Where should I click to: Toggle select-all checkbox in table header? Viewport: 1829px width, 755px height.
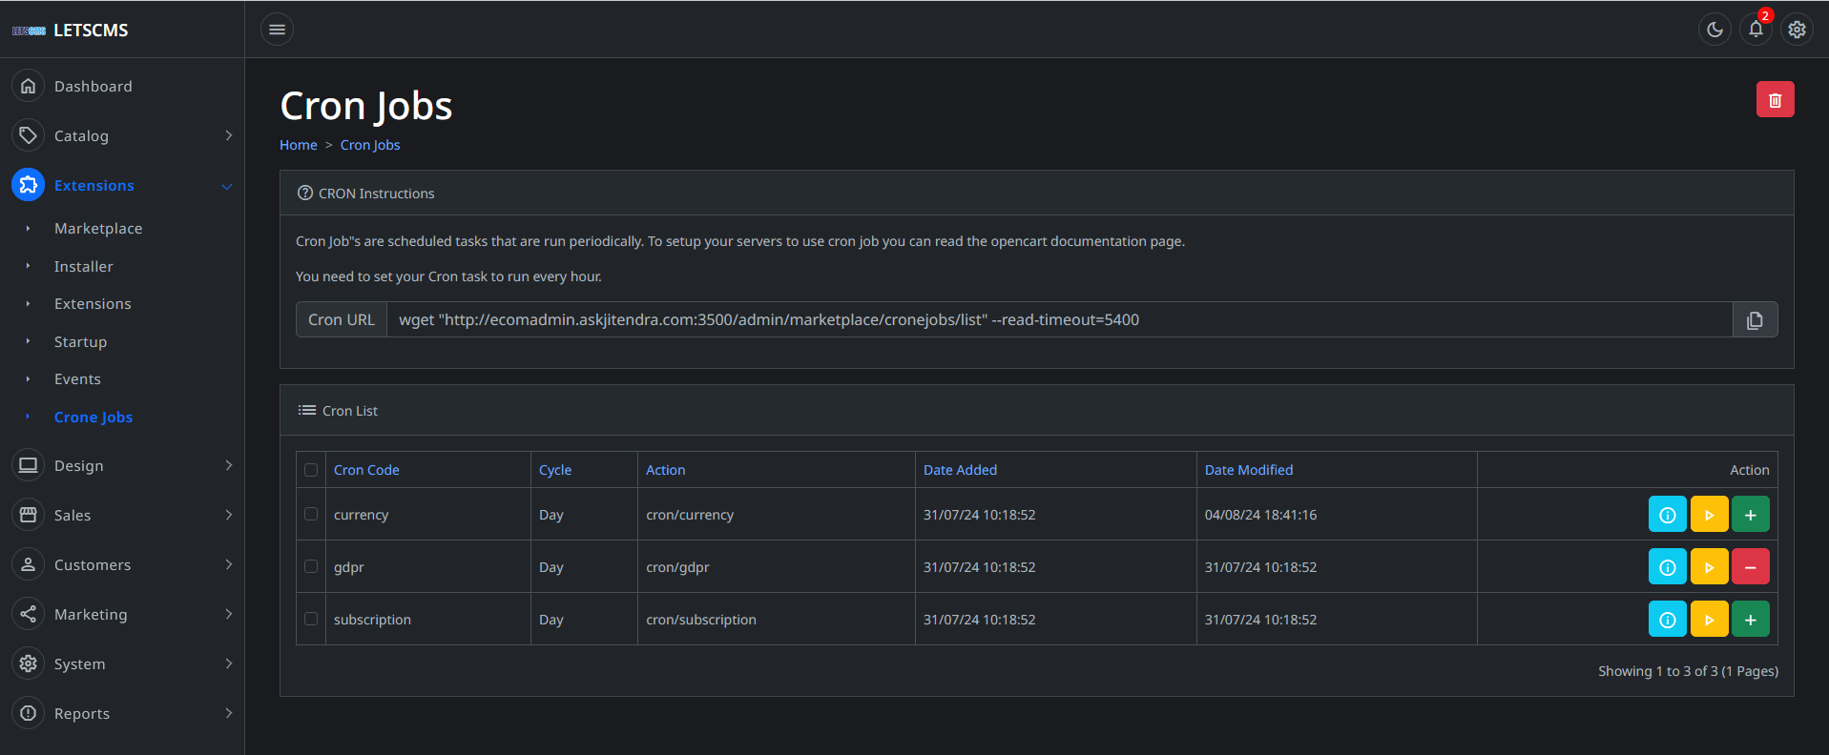tap(311, 470)
